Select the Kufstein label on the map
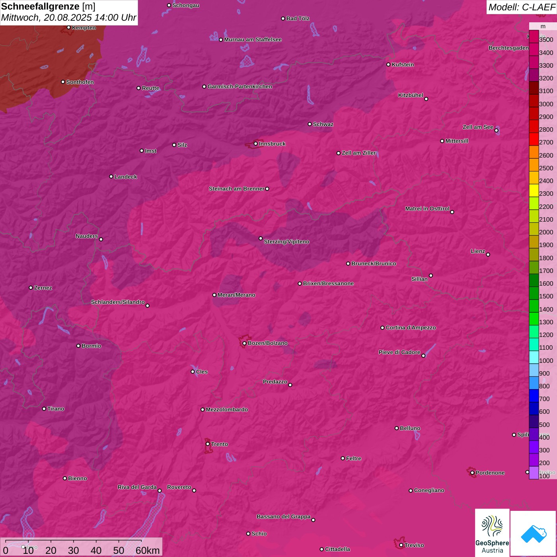The height and width of the screenshot is (557, 557). tap(403, 64)
